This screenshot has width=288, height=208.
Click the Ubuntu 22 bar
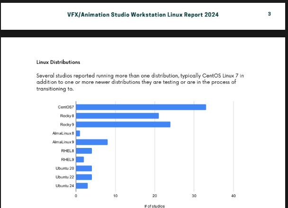[84, 177]
